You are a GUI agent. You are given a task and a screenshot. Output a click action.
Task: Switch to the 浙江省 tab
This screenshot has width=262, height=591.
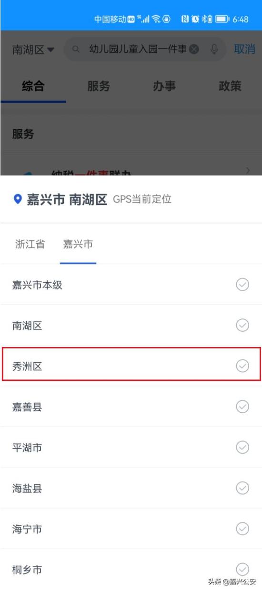[x=30, y=245]
